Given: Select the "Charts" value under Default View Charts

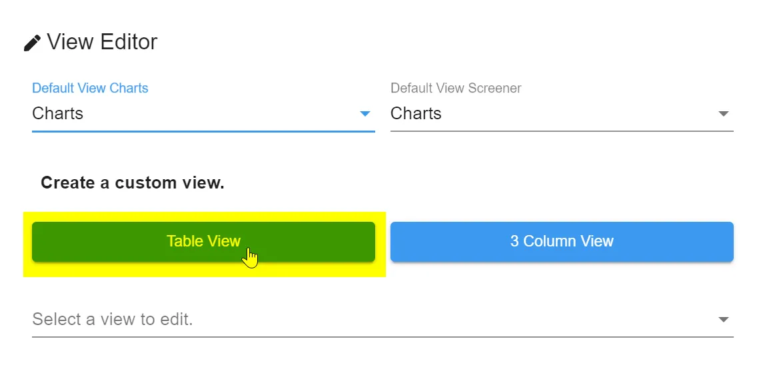Looking at the screenshot, I should pos(58,114).
